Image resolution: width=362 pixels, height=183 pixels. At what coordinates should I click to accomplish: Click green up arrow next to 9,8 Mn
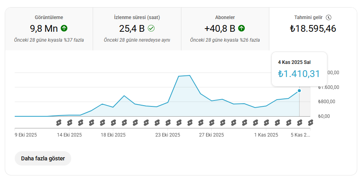tap(64, 28)
